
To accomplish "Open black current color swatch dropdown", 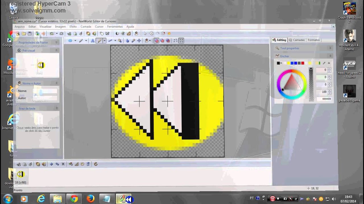I will (281, 63).
